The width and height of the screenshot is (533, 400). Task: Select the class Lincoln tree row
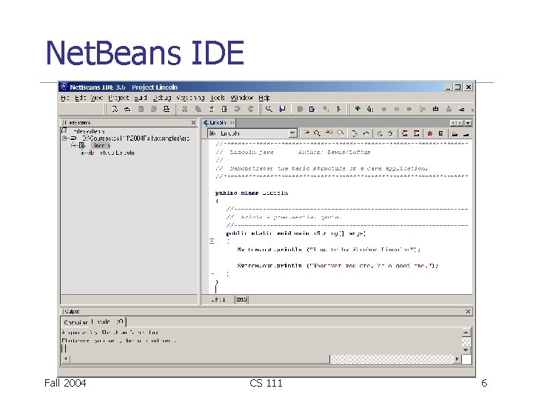(111, 153)
